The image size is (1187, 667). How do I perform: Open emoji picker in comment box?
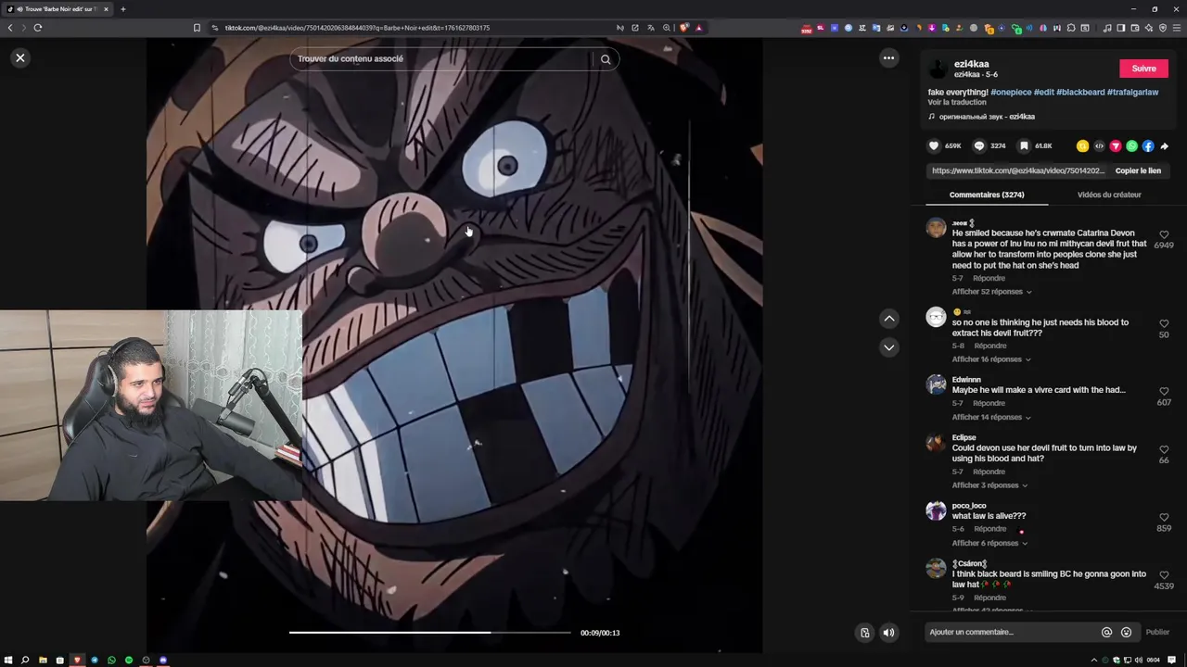[1126, 632]
